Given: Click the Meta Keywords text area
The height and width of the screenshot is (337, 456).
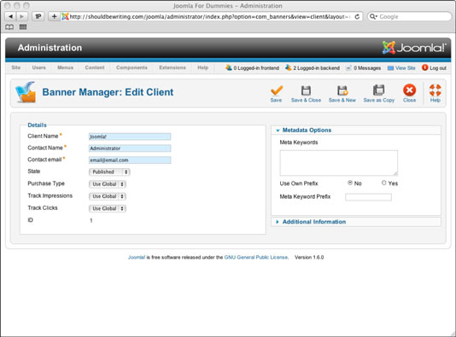Looking at the screenshot, I should [339, 163].
